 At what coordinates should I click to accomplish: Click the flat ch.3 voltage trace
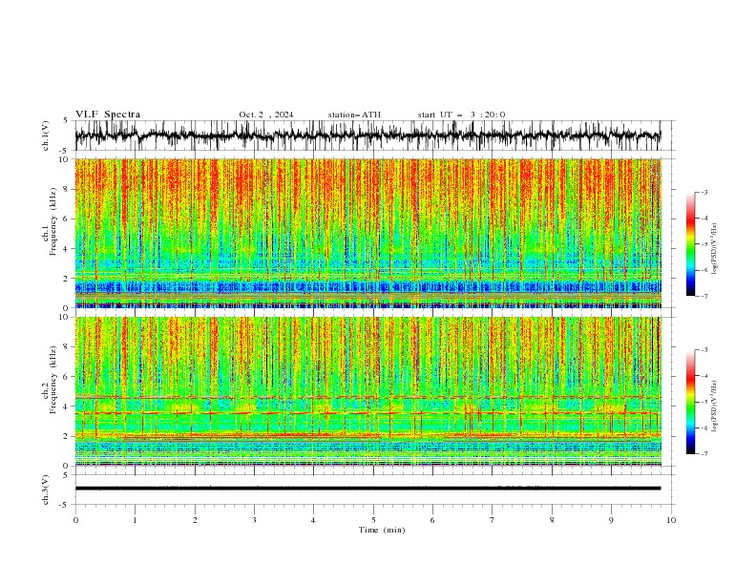click(x=367, y=489)
